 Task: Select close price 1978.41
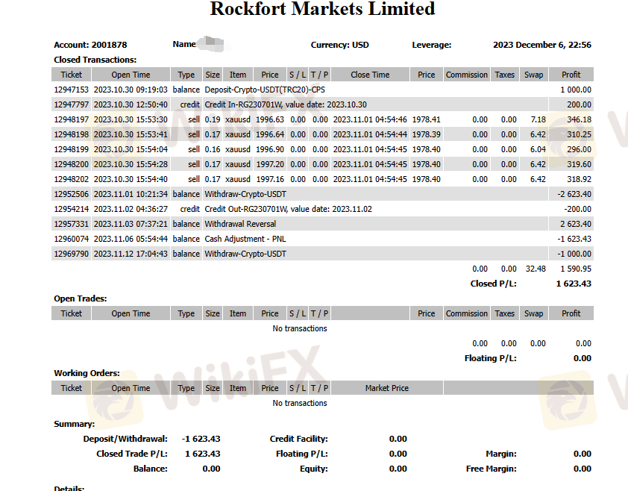click(426, 119)
